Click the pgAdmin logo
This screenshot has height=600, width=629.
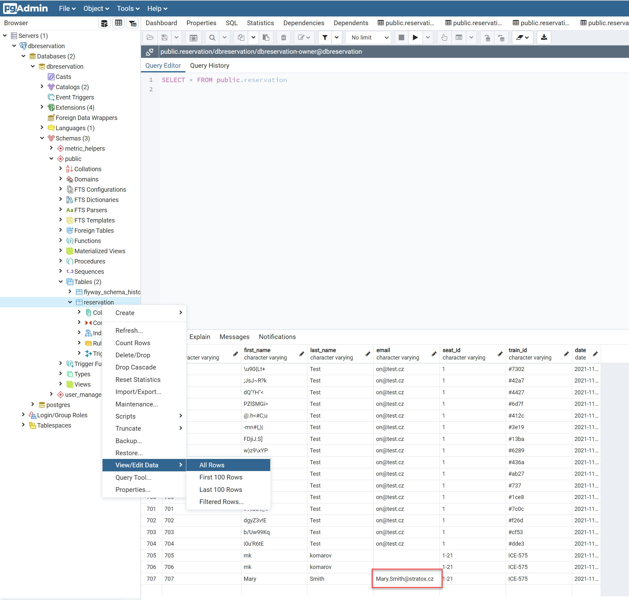click(26, 8)
